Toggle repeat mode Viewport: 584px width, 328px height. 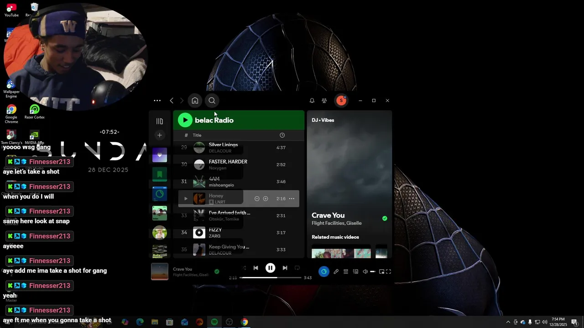tap(297, 268)
